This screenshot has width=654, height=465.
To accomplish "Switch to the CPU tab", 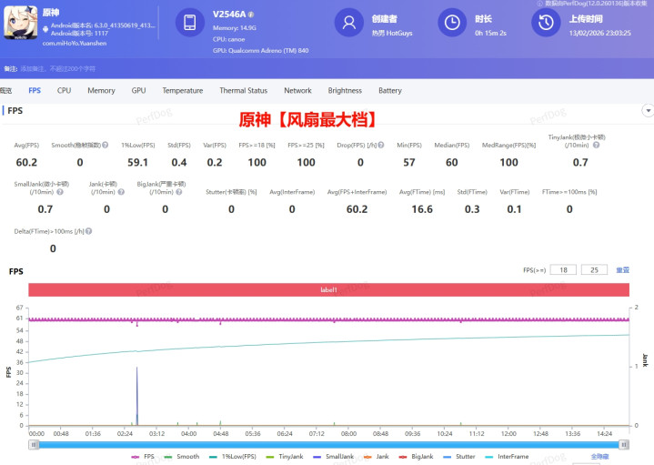I will (64, 91).
